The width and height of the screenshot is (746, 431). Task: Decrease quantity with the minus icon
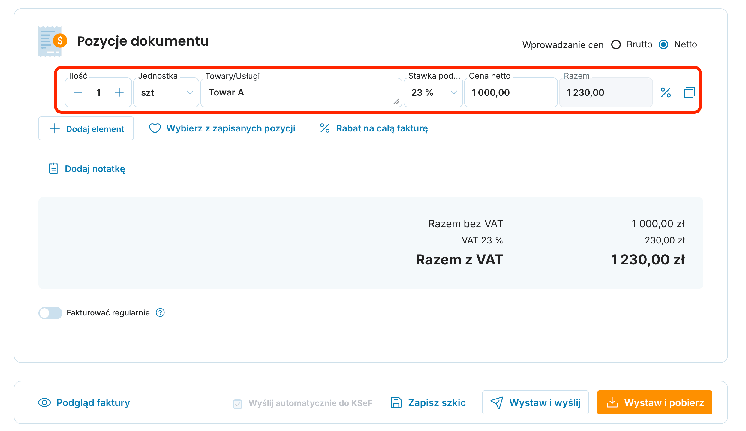78,92
